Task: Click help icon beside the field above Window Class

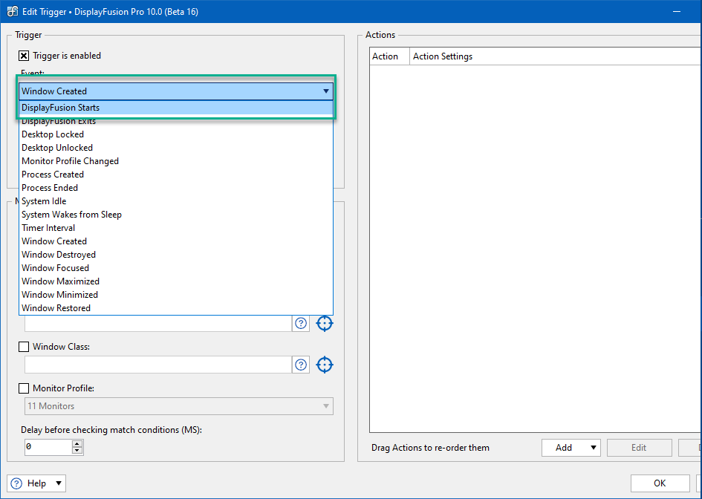Action: click(x=301, y=323)
